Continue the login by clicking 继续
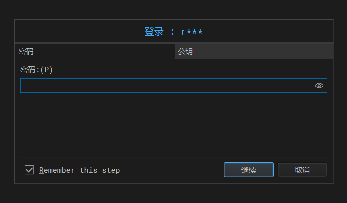Viewport: 347px width, 203px height. [249, 170]
